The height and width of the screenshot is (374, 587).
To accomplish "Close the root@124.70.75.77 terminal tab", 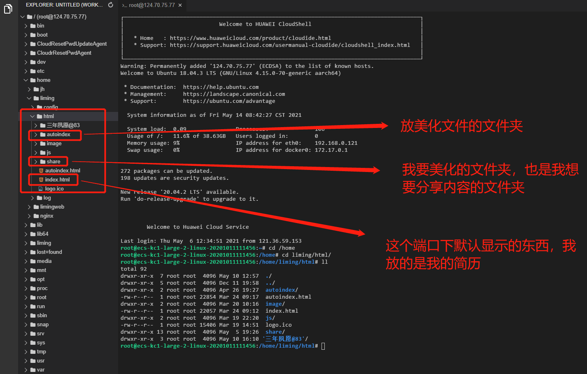I will (179, 6).
